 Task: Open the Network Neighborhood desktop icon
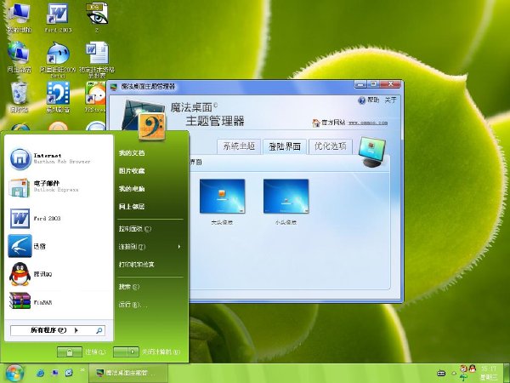(19, 57)
